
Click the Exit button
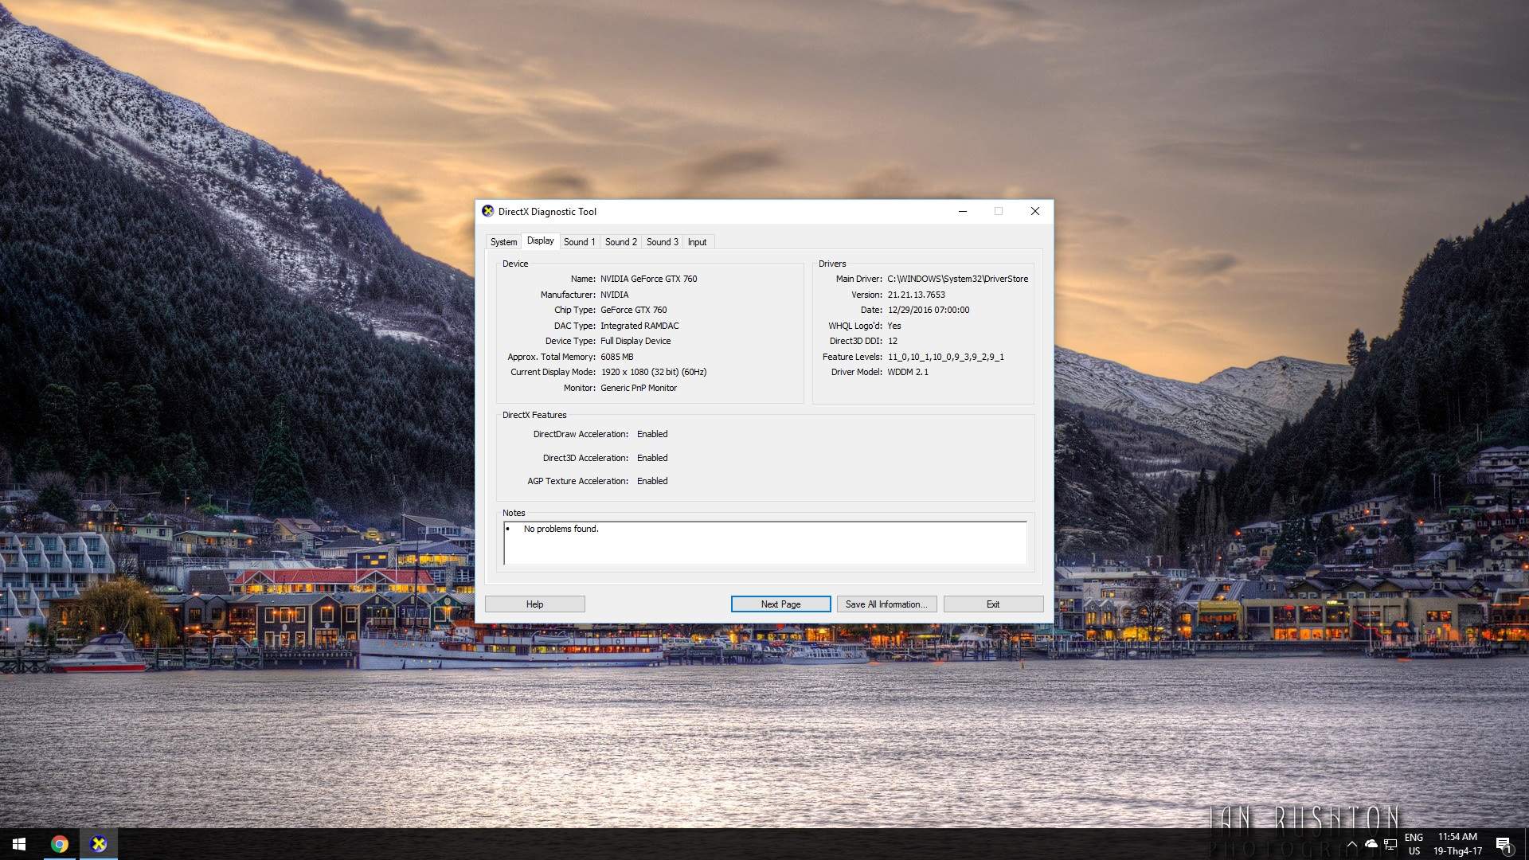tap(992, 604)
